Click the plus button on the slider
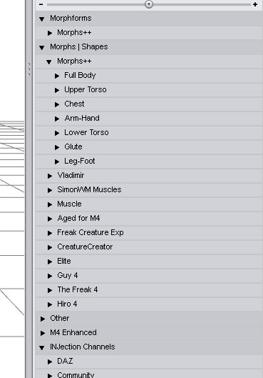 [x=255, y=4]
